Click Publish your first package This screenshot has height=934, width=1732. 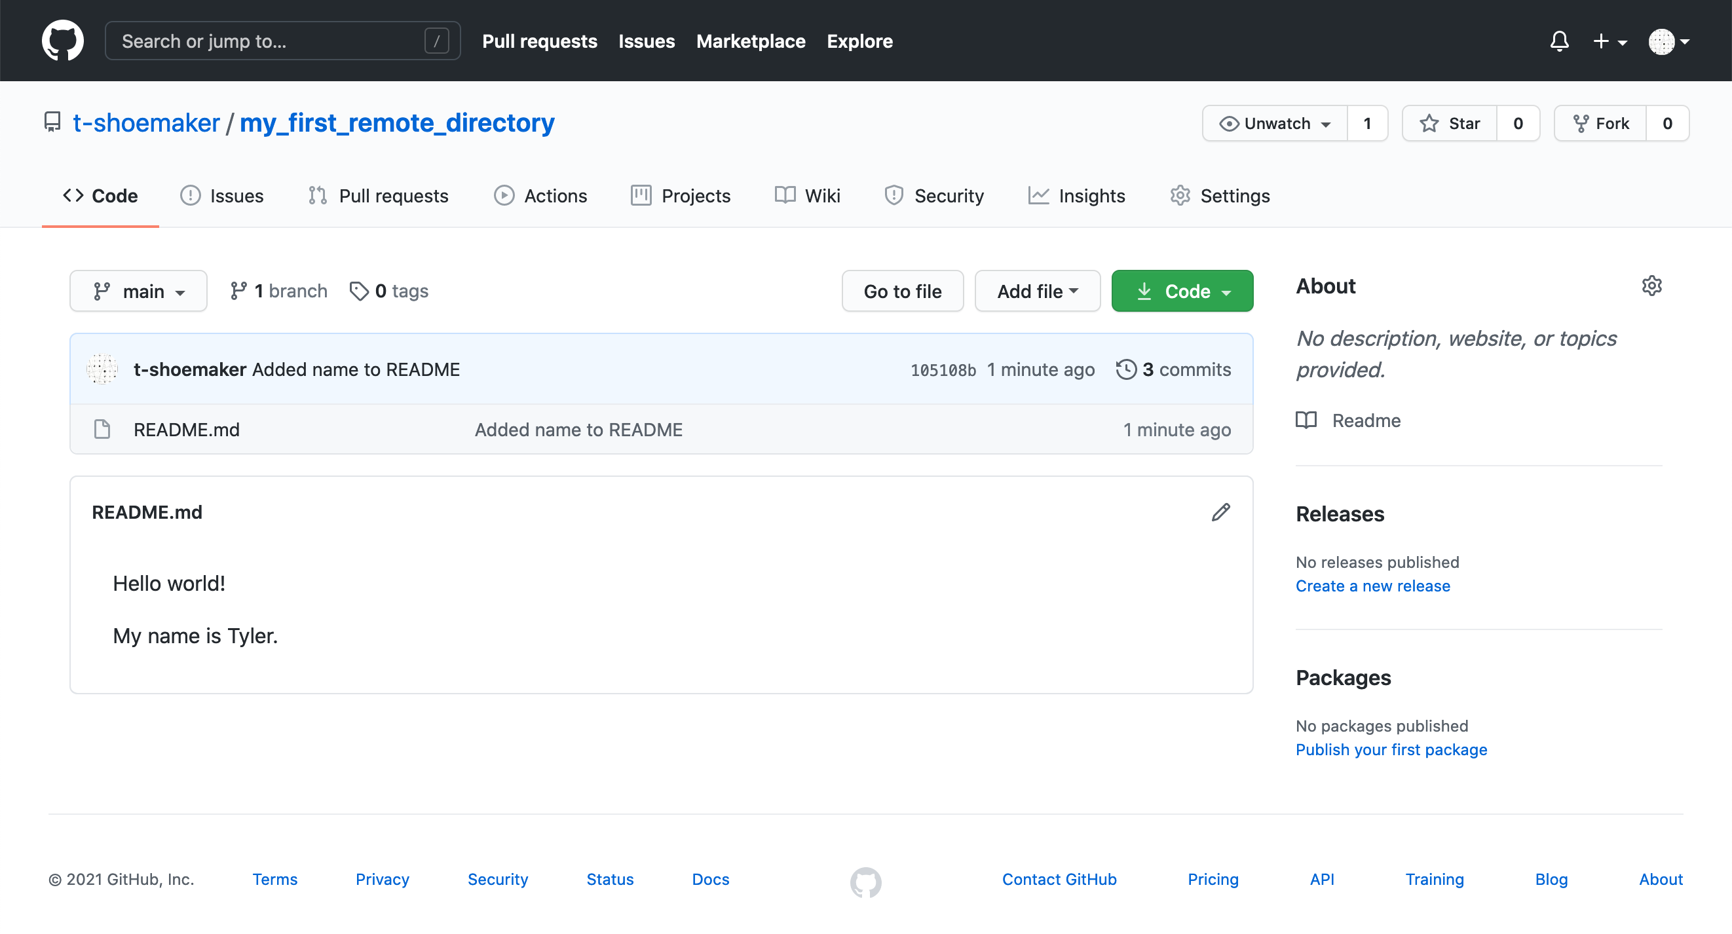tap(1391, 749)
